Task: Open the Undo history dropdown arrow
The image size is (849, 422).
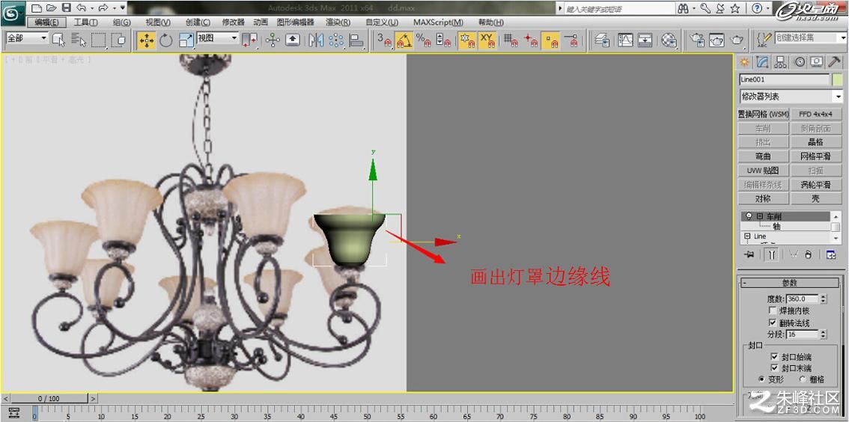Action: pyautogui.click(x=91, y=9)
